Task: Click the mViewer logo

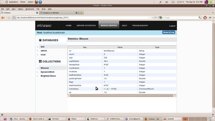Action: (x=44, y=26)
